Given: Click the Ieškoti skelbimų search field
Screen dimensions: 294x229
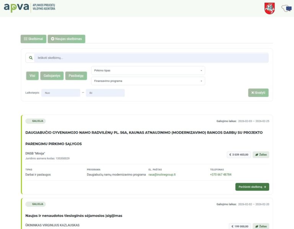Looking at the screenshot, I should click(151, 58).
